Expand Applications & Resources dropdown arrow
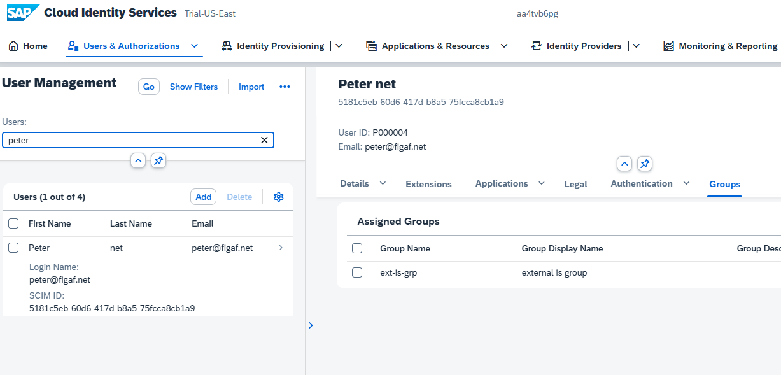The height and width of the screenshot is (375, 781). [505, 46]
